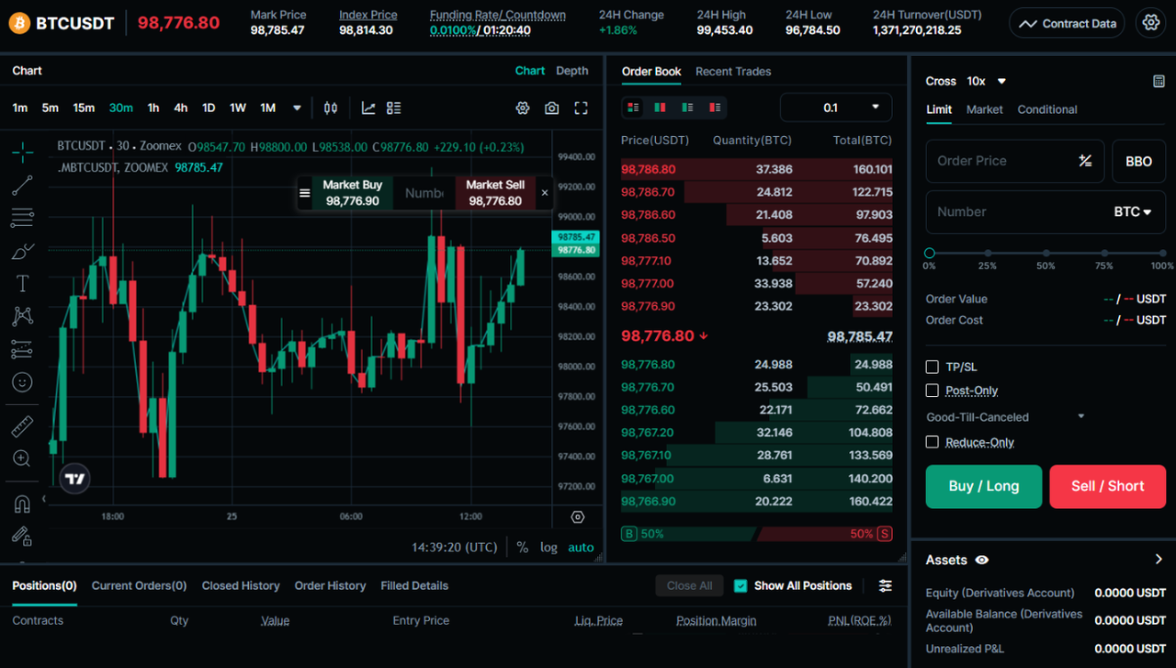Click the TradingView logo on chart
The image size is (1176, 668).
point(75,478)
